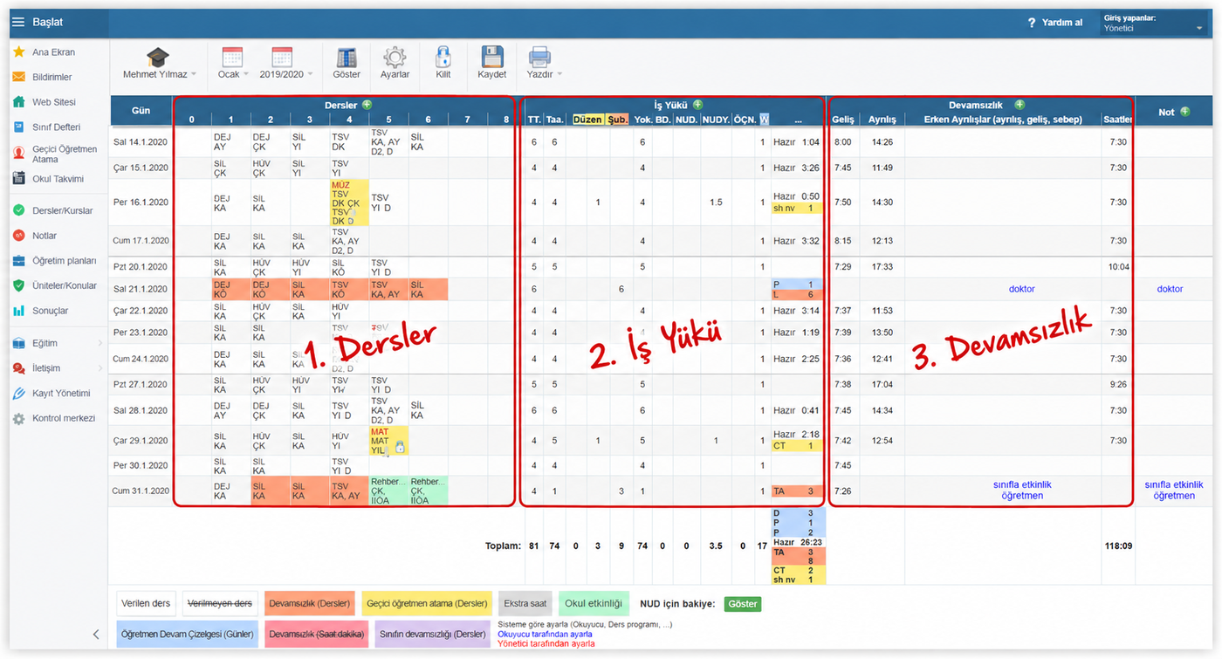Click the Kilit padlock icon
The width and height of the screenshot is (1222, 659).
coord(443,58)
